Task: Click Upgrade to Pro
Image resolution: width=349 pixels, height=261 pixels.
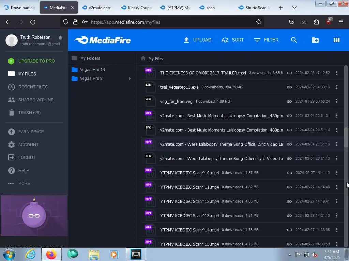Action: [31, 61]
